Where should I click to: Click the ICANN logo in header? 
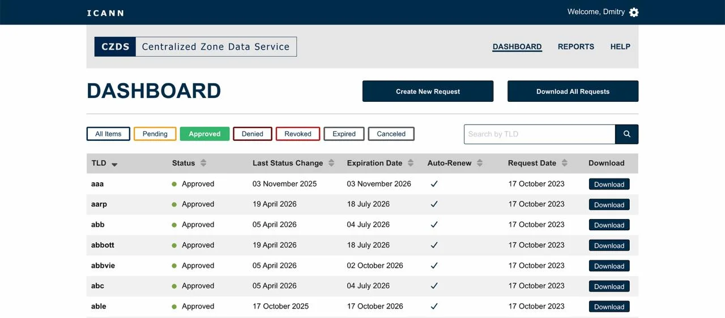pyautogui.click(x=105, y=12)
